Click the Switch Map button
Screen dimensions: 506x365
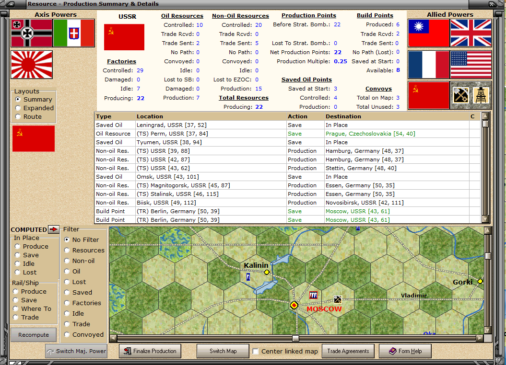(223, 351)
